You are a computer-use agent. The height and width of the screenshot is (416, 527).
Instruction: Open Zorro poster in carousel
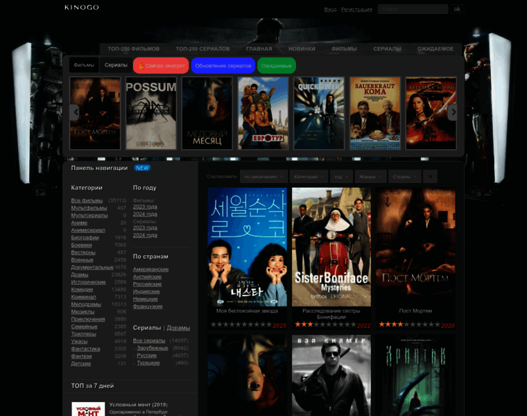(x=431, y=113)
